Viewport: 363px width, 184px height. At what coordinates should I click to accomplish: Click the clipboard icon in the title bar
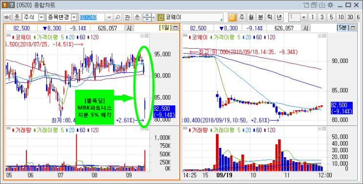pos(306,5)
